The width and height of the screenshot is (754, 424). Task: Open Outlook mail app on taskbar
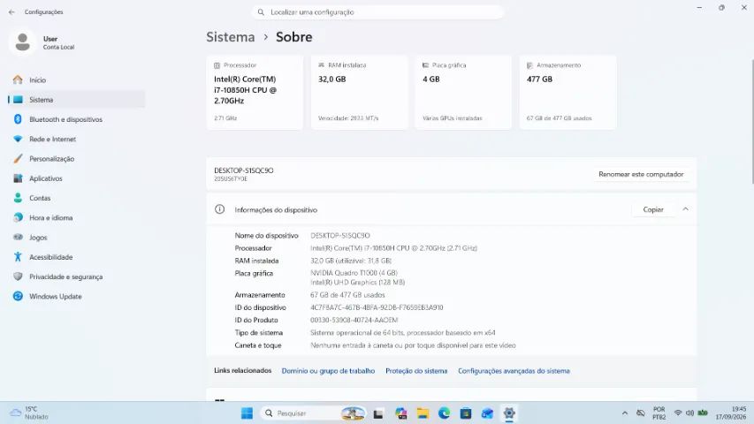487,413
